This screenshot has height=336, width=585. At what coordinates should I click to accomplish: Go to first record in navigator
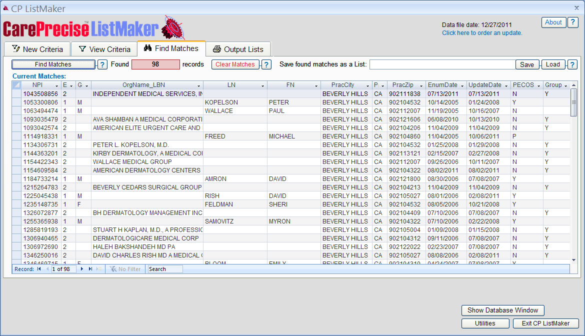click(x=39, y=269)
